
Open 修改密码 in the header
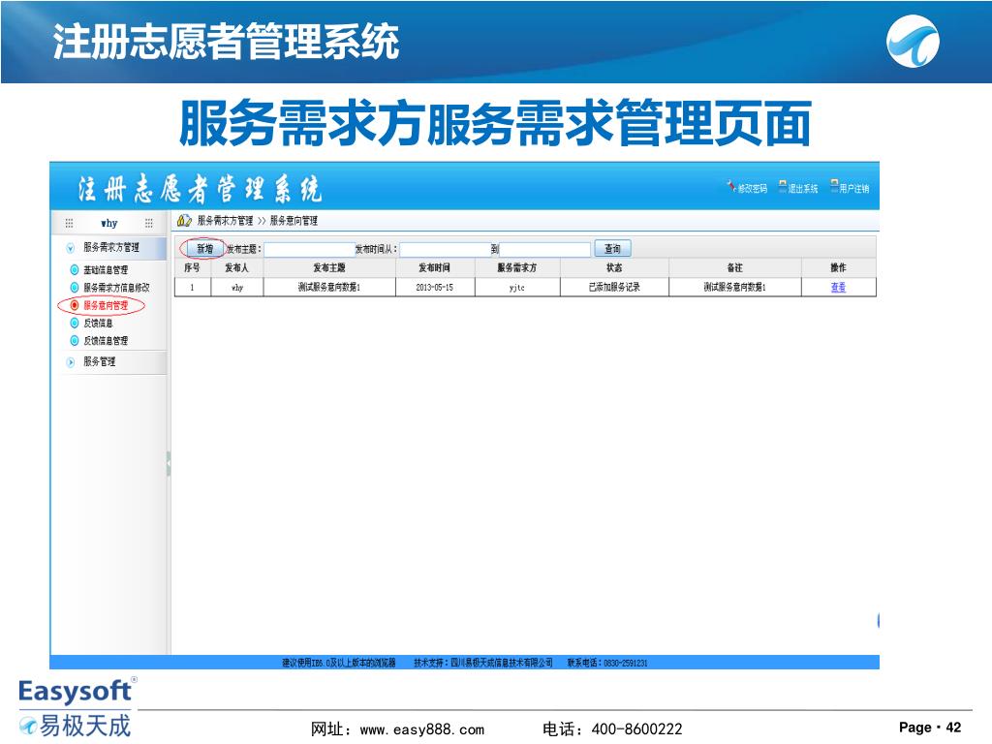(x=752, y=189)
